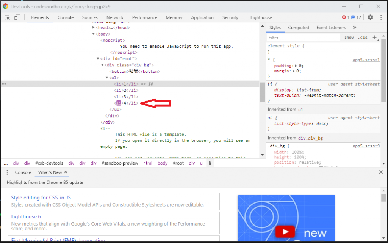Toggle :hov element state panel
The image size is (388, 243).
pyautogui.click(x=349, y=38)
